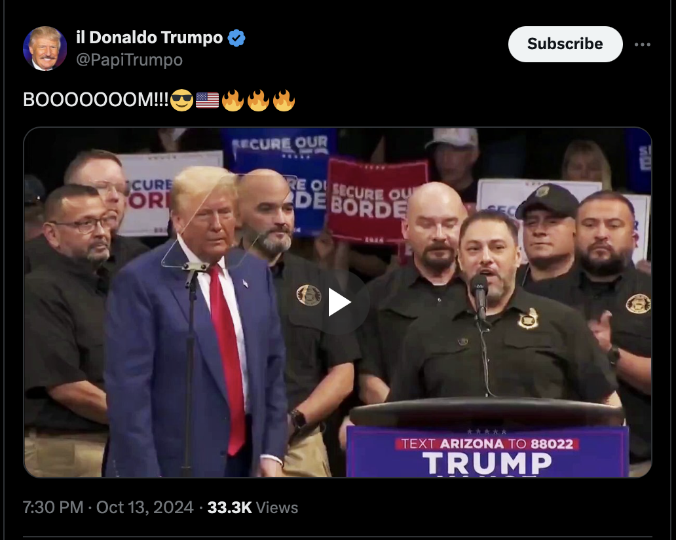Open the three-dot more options menu

click(642, 45)
